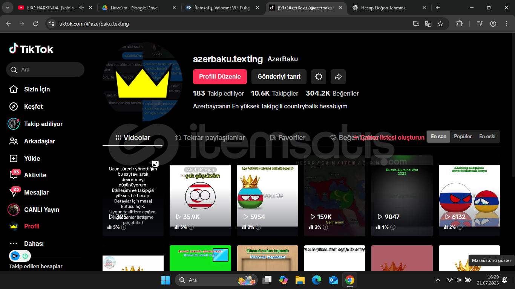
Task: Go to Takip ediliyor feed
Action: (x=35, y=124)
